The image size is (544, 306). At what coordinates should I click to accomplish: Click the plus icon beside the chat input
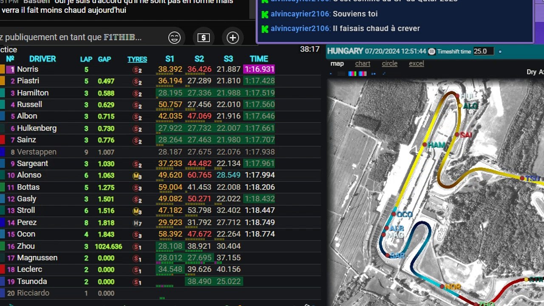click(x=232, y=37)
